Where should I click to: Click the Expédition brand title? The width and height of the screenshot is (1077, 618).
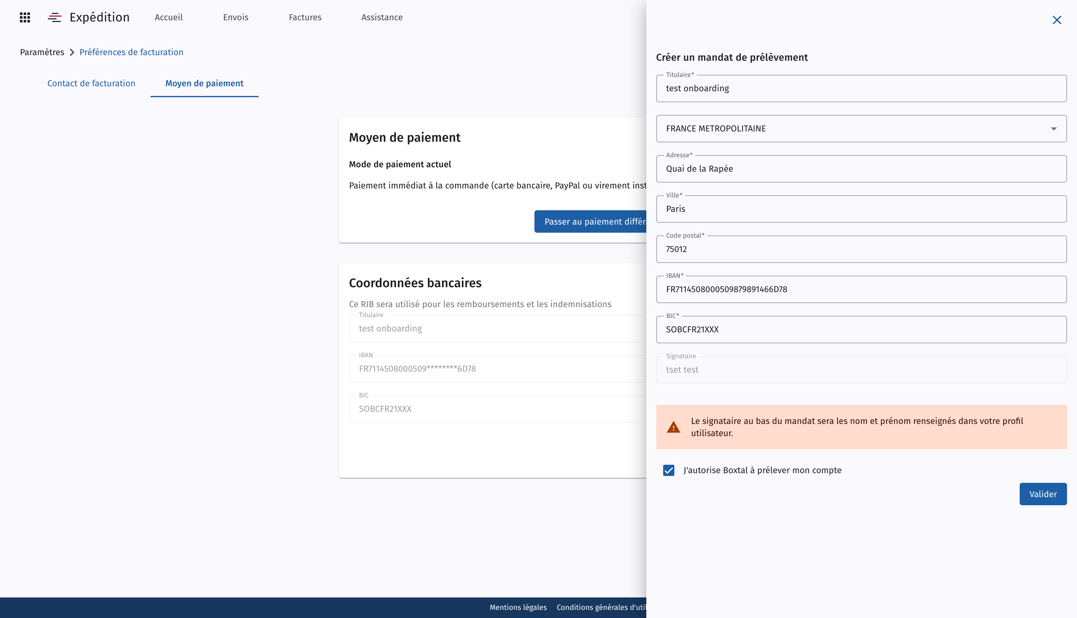coord(99,17)
